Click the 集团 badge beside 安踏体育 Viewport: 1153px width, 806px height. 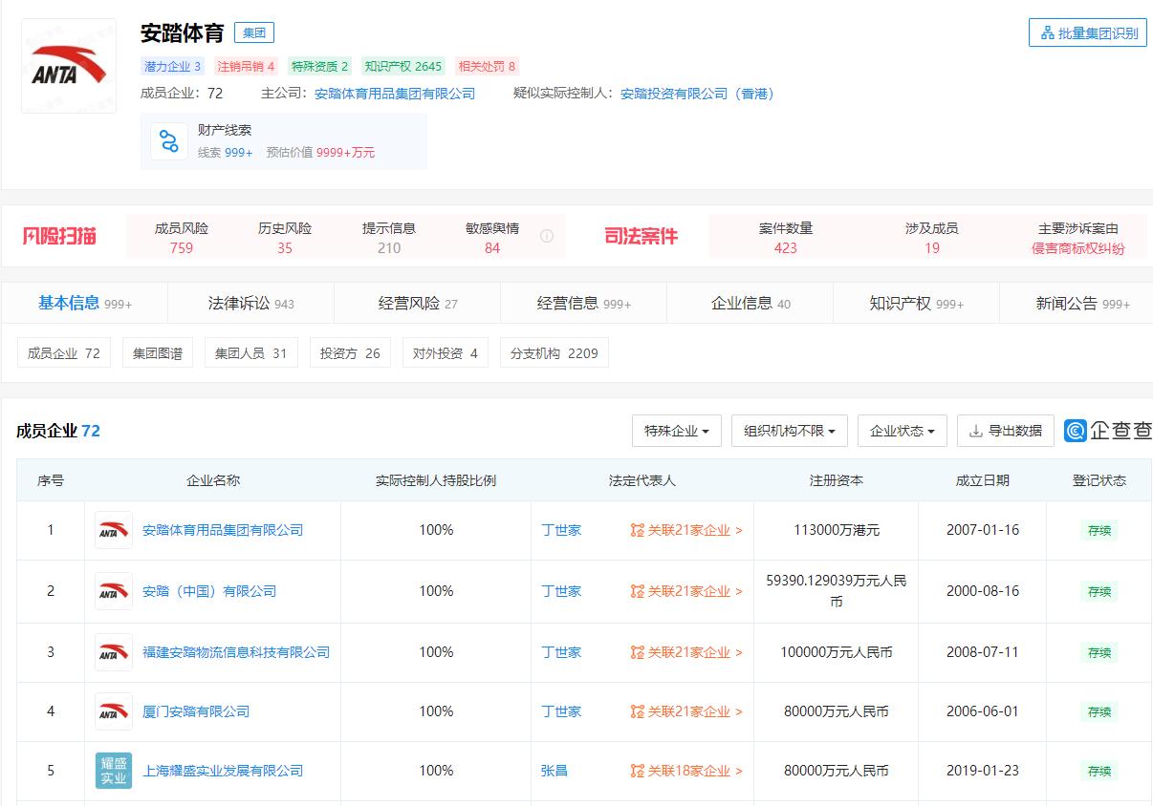coord(253,32)
